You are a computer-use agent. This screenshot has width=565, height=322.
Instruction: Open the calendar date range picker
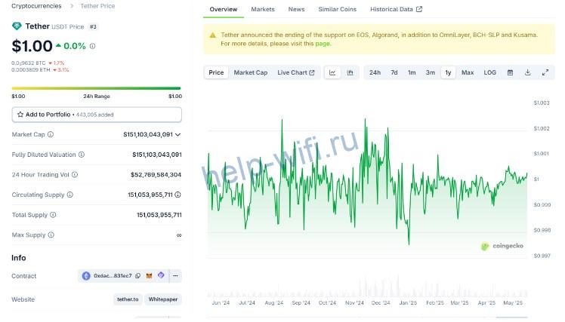pyautogui.click(x=510, y=72)
